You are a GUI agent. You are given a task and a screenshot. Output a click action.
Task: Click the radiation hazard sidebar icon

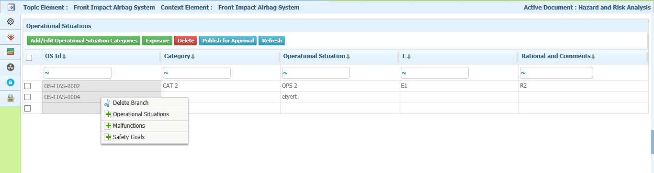(x=10, y=67)
